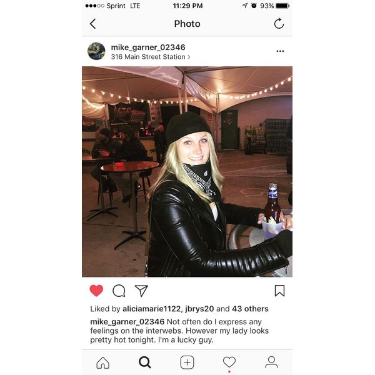Image resolution: width=375 pixels, height=375 pixels.
Task: Open jbrys20 from the likes list
Action: tap(199, 309)
